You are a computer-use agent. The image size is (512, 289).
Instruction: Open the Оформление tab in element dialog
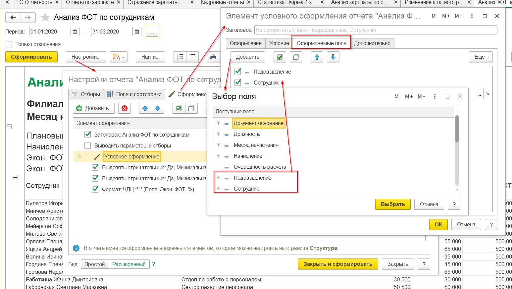click(x=245, y=43)
